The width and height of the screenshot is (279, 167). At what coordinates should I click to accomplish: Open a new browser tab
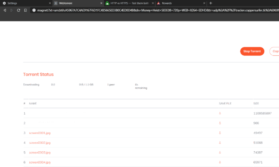[211, 3]
